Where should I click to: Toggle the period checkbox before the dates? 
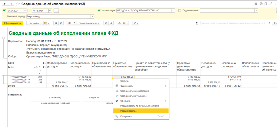point(4,11)
